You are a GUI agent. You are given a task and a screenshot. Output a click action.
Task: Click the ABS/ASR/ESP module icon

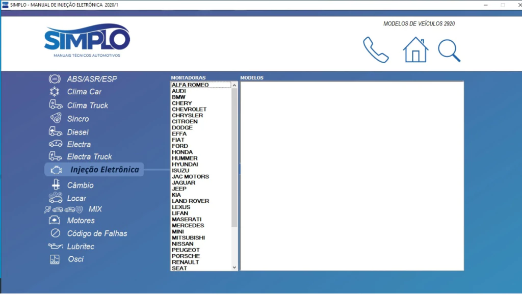tap(55, 79)
